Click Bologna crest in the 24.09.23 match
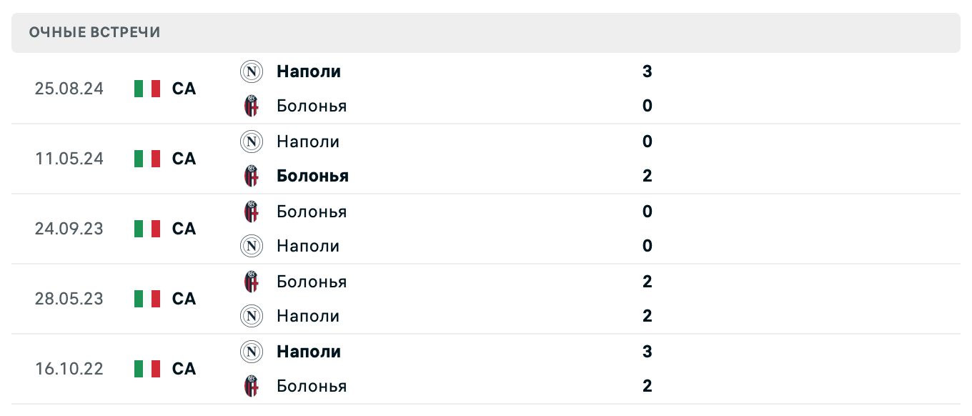Viewport: 972px width, 416px height. [x=251, y=212]
